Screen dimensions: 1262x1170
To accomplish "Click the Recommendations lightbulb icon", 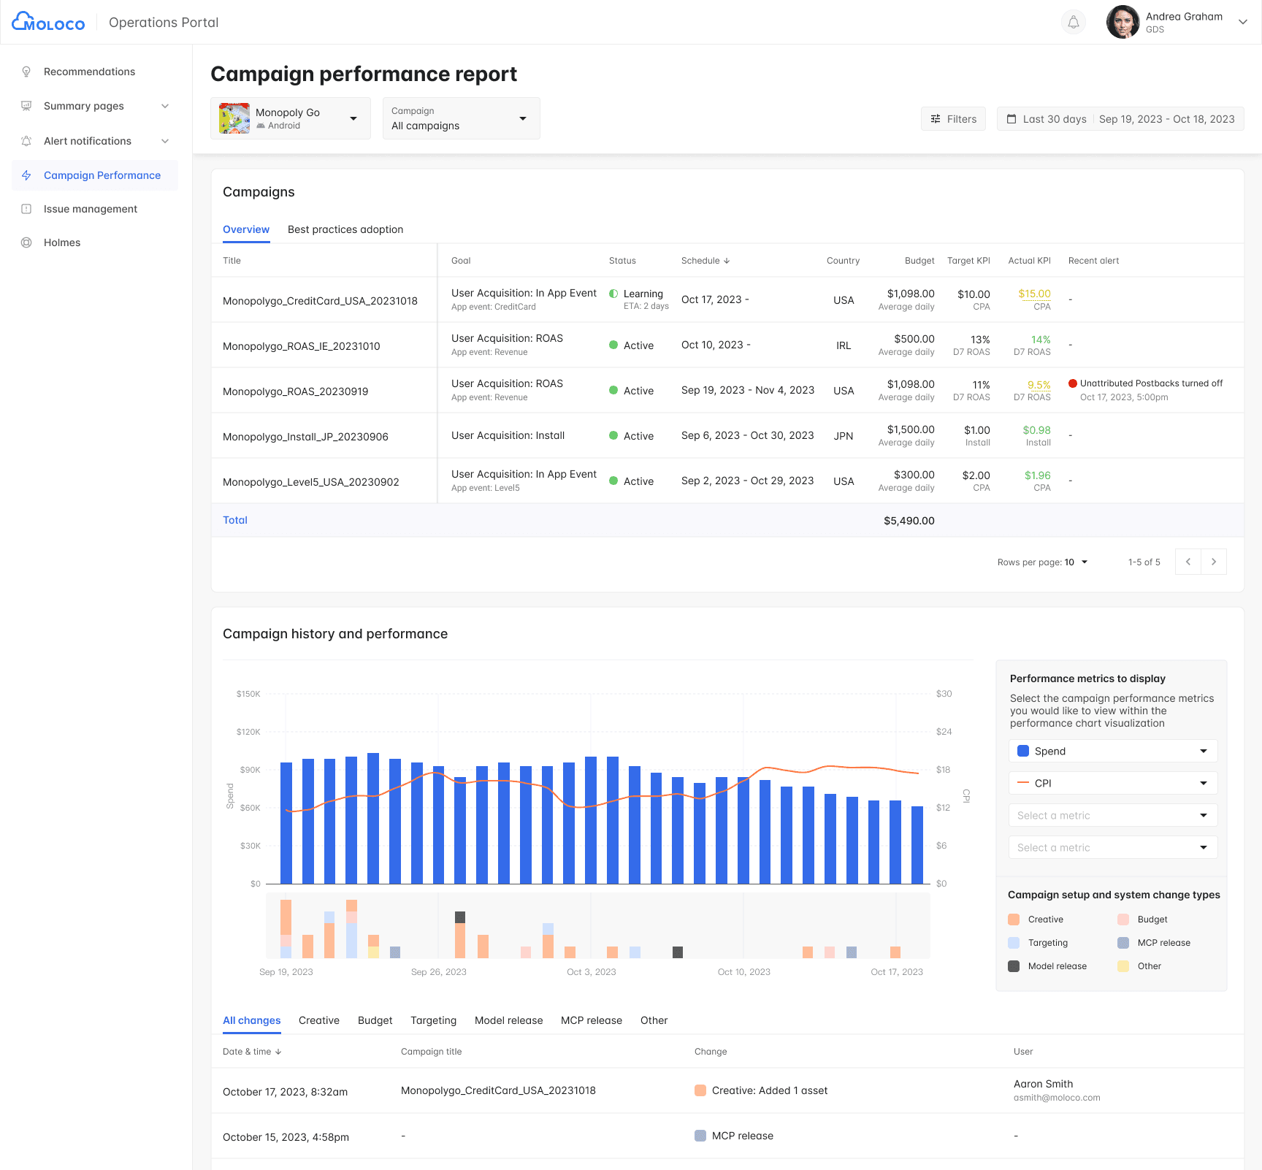I will [x=26, y=72].
